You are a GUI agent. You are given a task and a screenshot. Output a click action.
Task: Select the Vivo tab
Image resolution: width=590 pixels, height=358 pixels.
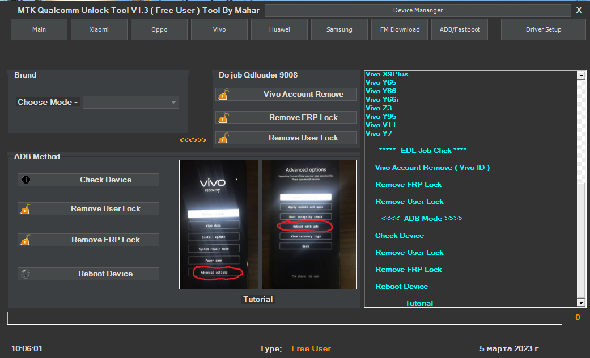(219, 29)
